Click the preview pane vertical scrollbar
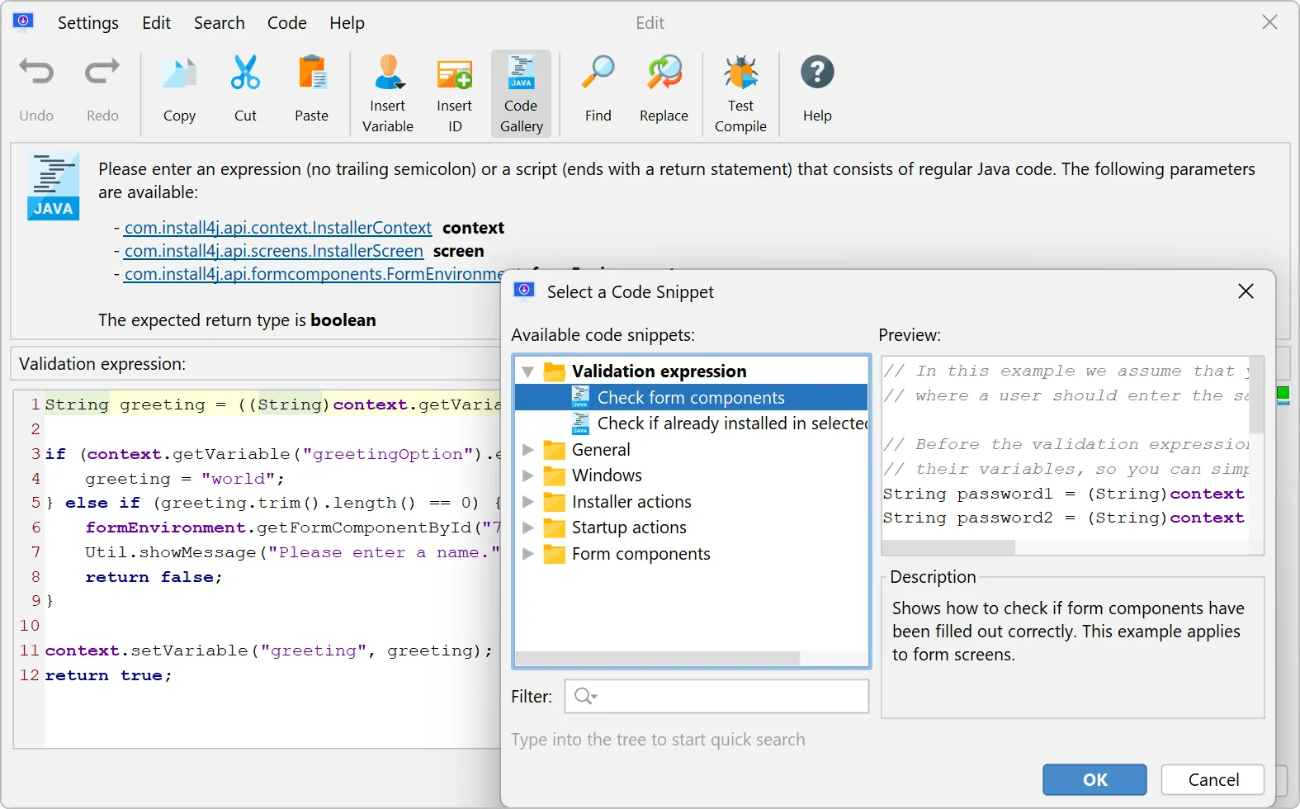 1256,396
